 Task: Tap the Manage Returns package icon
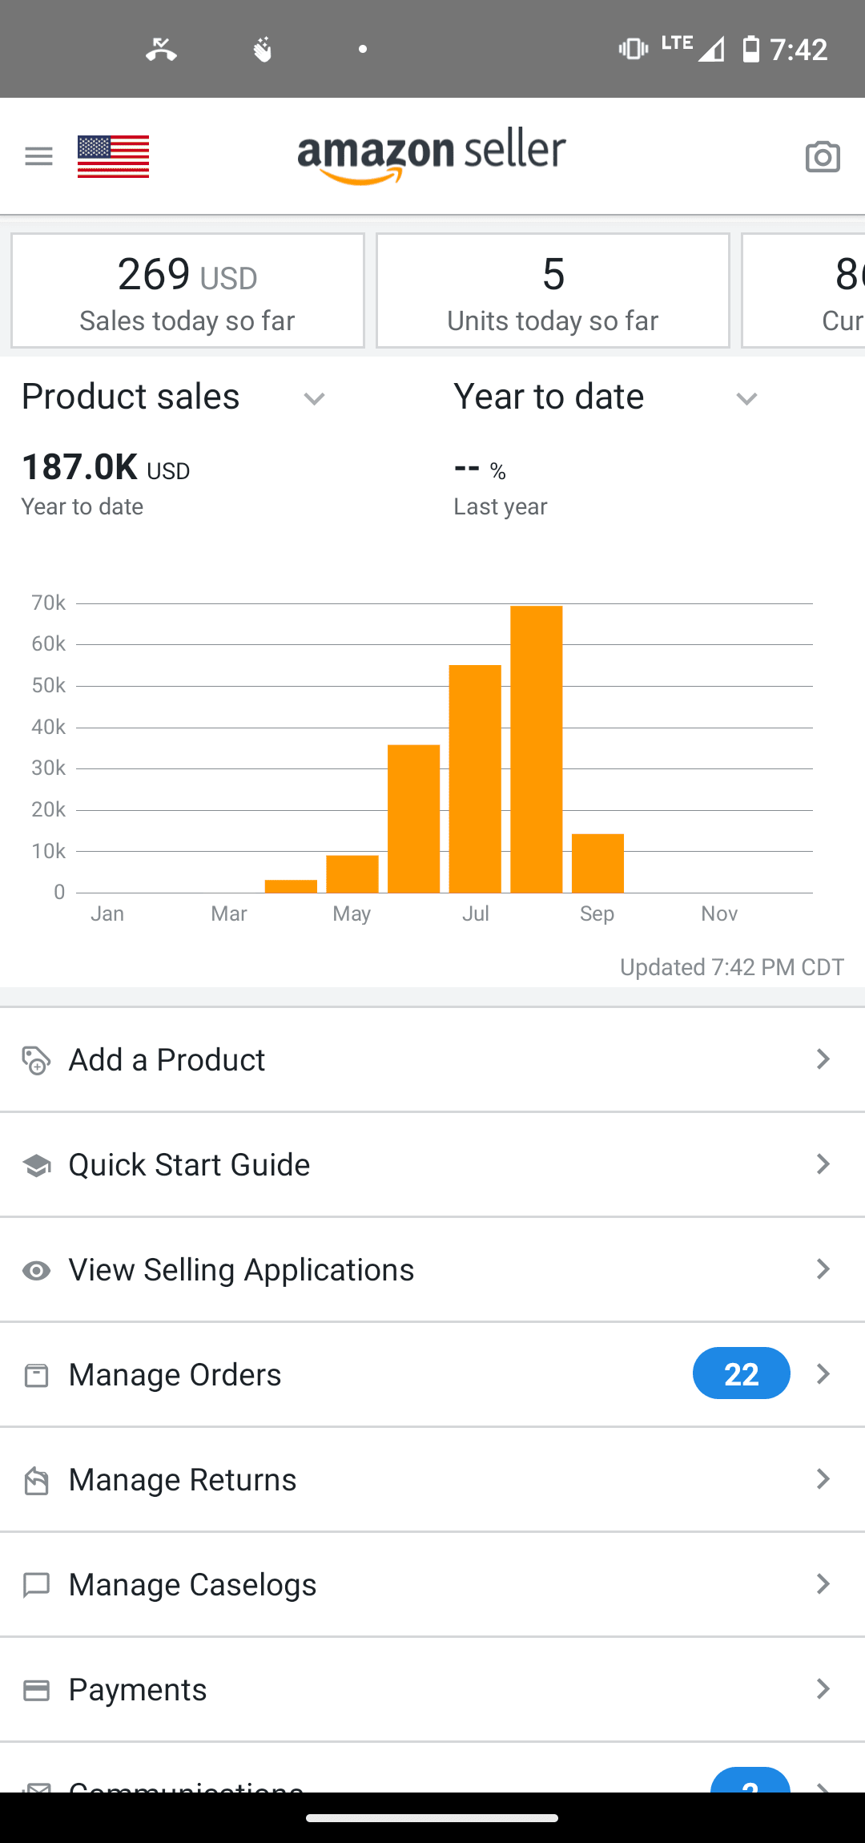36,1480
